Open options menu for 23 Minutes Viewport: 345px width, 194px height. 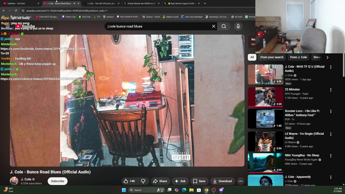click(x=331, y=90)
